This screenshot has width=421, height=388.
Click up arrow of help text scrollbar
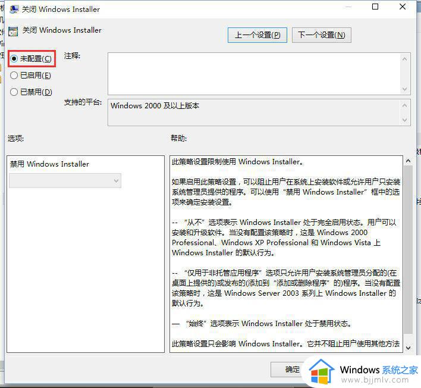(408, 161)
